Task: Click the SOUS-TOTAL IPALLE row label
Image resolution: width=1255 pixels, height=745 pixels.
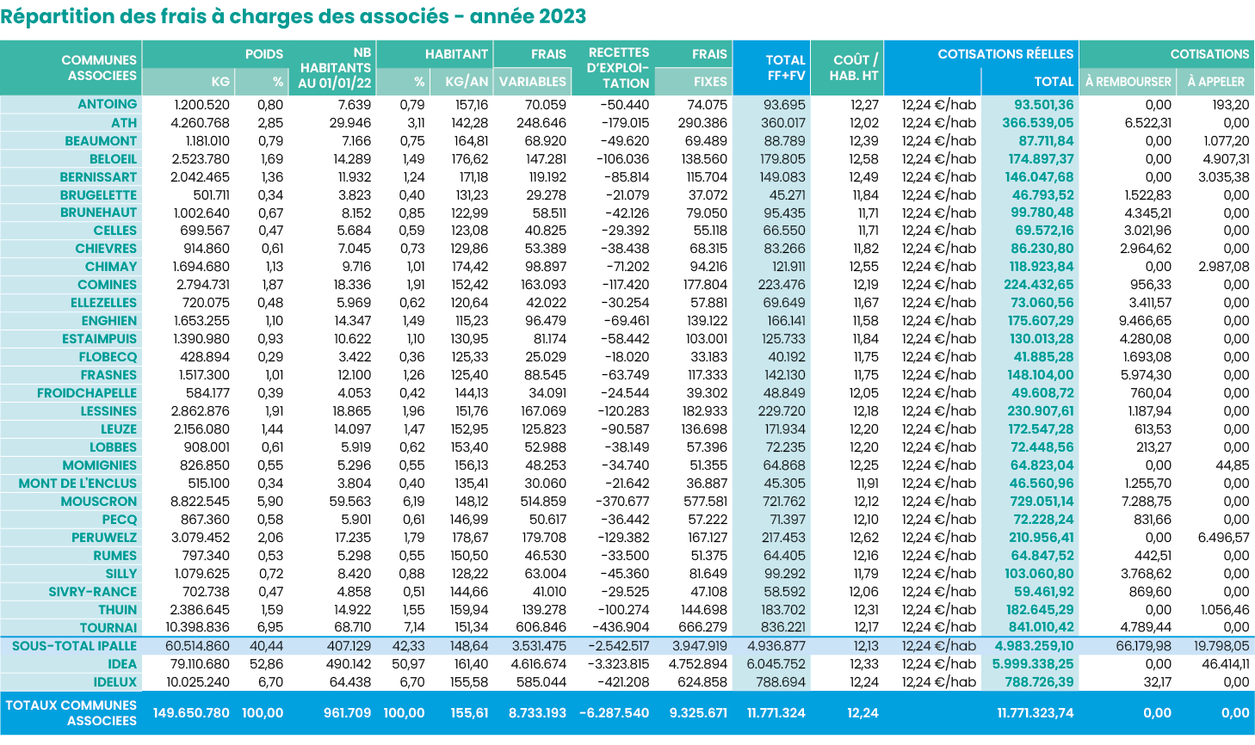Action: tap(74, 646)
